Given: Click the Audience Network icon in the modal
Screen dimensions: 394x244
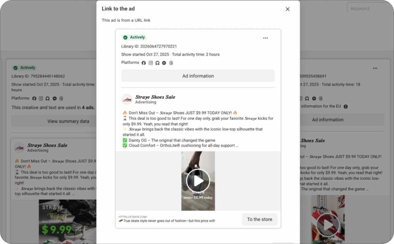Looking at the screenshot, I should click(157, 63).
